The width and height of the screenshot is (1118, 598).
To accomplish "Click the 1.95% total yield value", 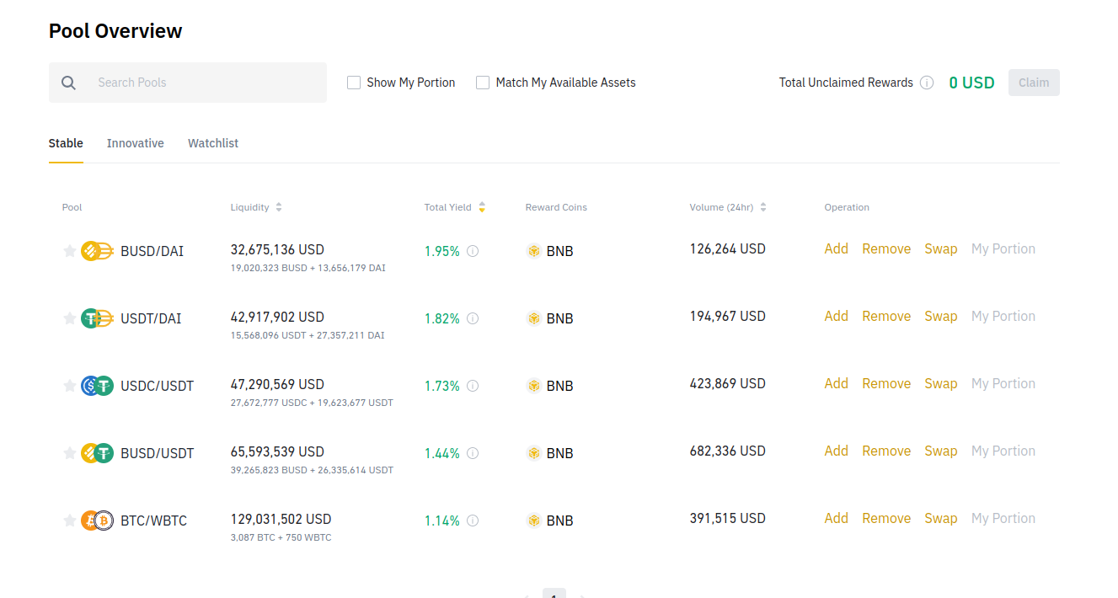I will point(442,251).
